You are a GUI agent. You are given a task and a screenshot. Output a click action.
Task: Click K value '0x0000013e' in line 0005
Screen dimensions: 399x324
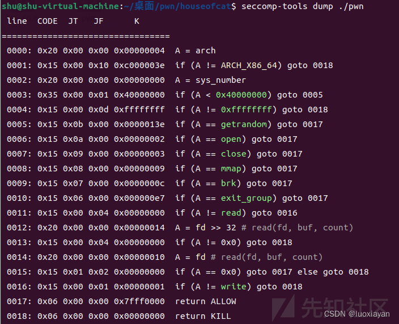click(x=139, y=125)
